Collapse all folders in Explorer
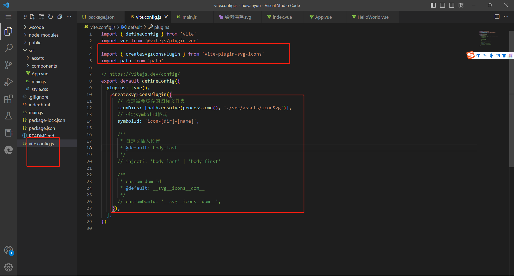 coord(60,17)
